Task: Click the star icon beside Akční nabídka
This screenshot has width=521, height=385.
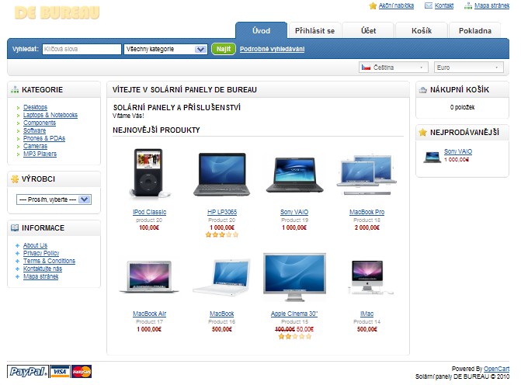Action: pos(373,5)
